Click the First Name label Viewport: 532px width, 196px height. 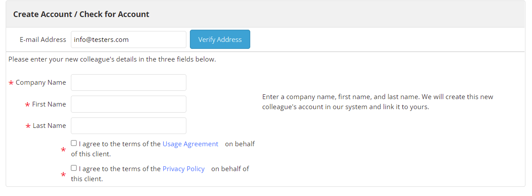pyautogui.click(x=49, y=104)
